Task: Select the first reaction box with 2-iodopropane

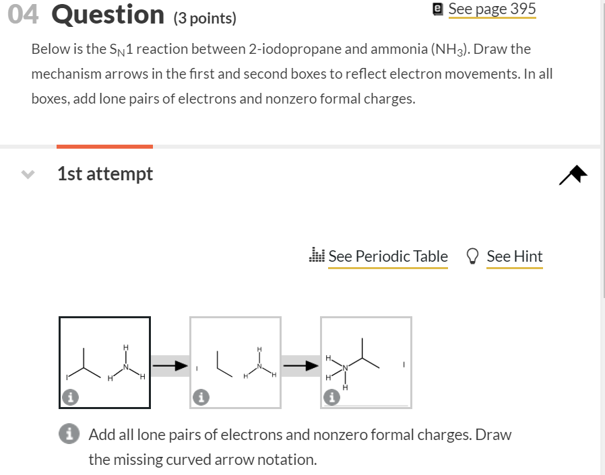Action: (x=104, y=363)
